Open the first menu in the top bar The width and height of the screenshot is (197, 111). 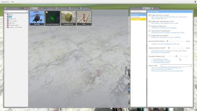(x=5, y=2)
